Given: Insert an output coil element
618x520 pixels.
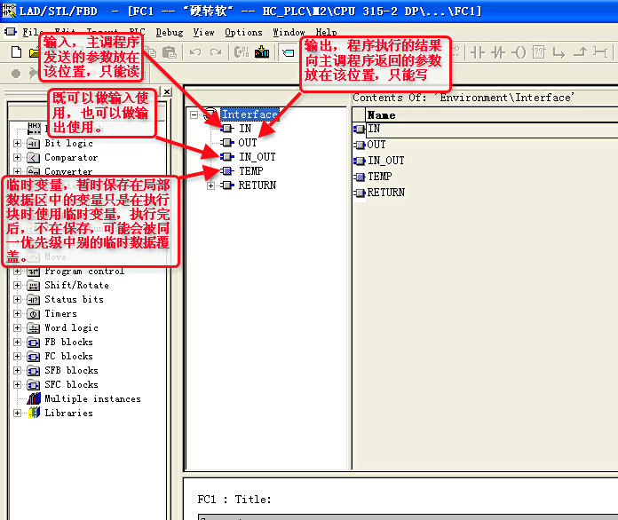Looking at the screenshot, I should [x=519, y=52].
